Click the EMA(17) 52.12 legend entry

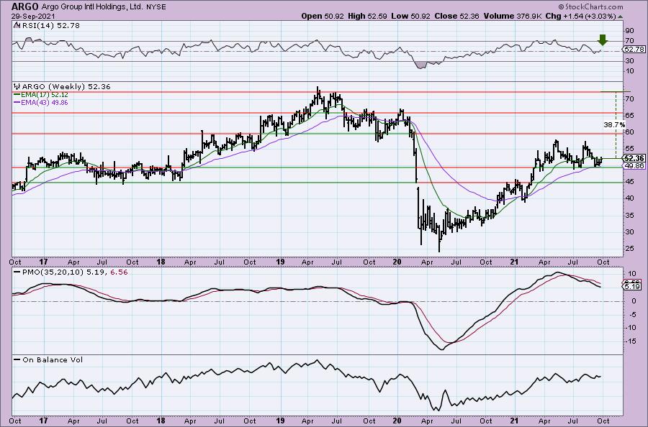(x=44, y=95)
